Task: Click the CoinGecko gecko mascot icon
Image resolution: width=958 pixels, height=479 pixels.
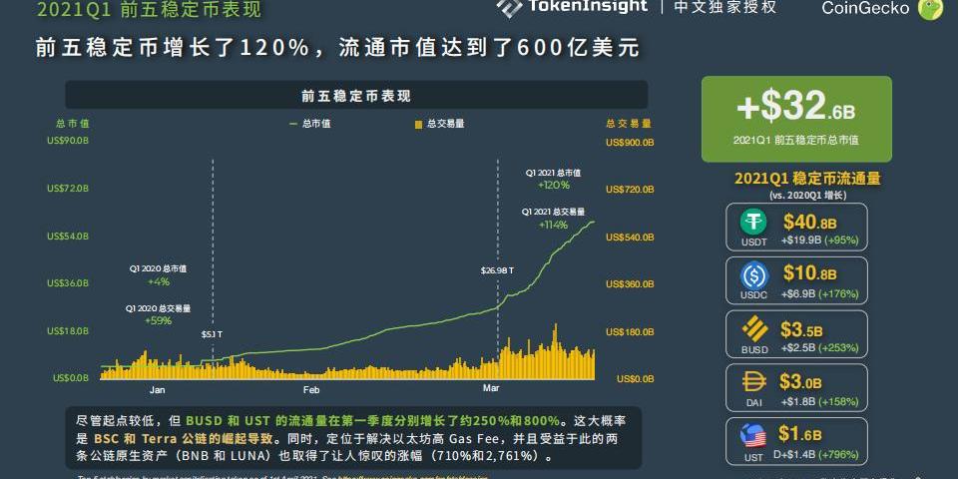Action: (930, 8)
